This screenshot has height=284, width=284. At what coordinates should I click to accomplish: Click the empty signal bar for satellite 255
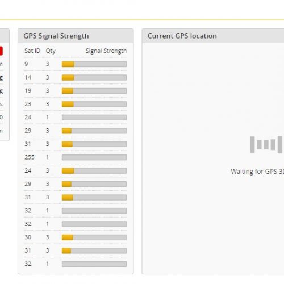click(x=94, y=157)
